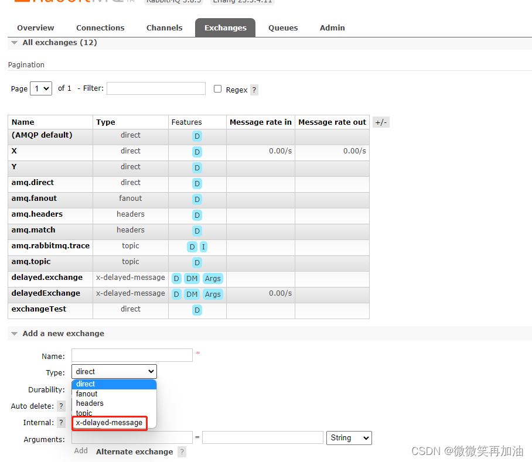Open the amq.fanout exchange
The height and width of the screenshot is (462, 532).
coord(34,199)
